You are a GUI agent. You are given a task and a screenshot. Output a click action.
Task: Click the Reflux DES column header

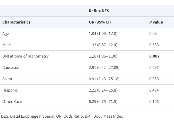coord(99,11)
